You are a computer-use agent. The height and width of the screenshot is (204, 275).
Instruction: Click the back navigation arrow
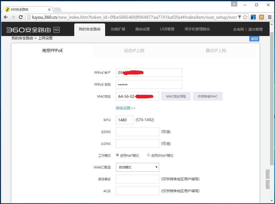pos(6,17)
